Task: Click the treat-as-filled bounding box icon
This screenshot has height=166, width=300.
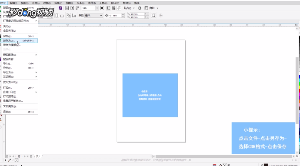Action: tap(153, 16)
